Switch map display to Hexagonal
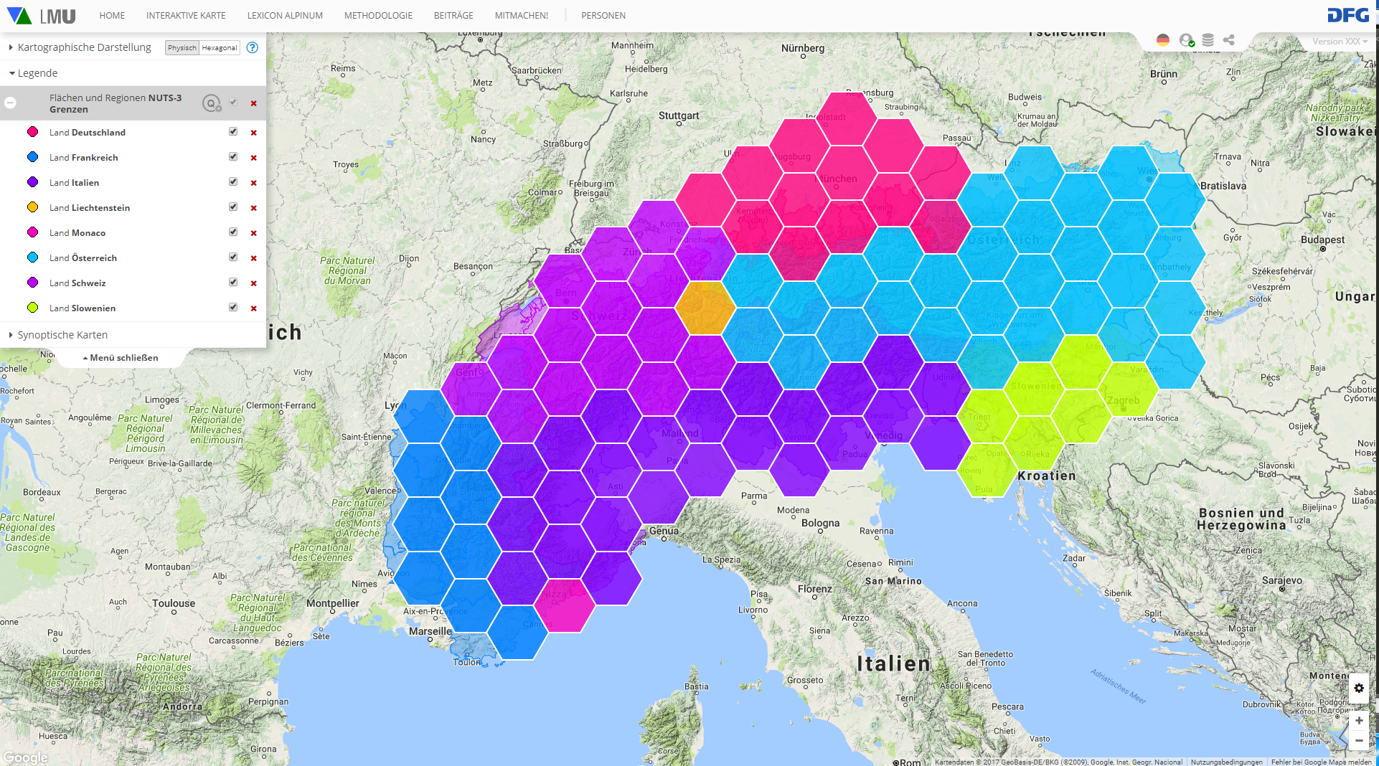This screenshot has width=1379, height=766. (x=219, y=48)
